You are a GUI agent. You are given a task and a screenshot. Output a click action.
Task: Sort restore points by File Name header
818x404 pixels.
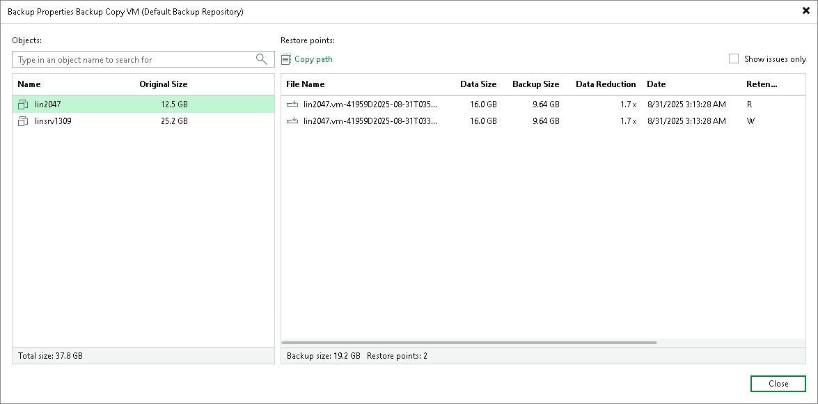tap(305, 84)
